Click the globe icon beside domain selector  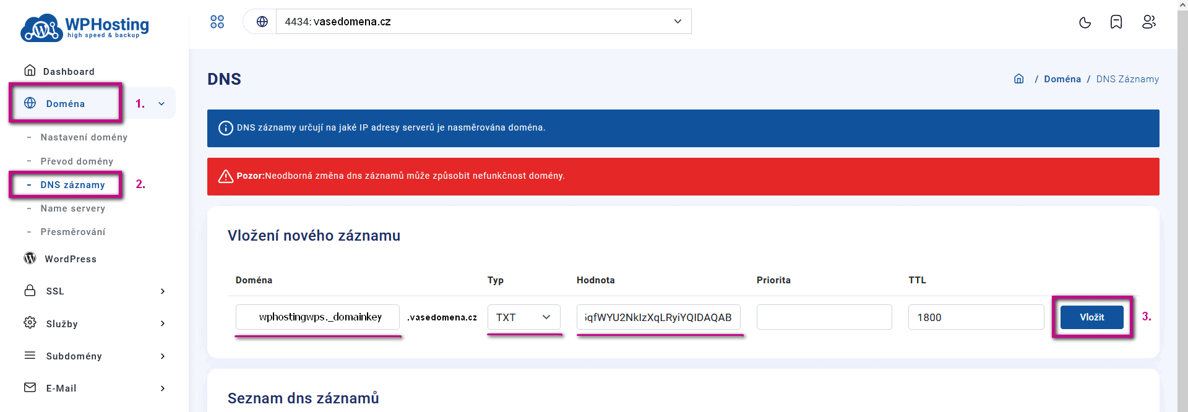[x=262, y=22]
